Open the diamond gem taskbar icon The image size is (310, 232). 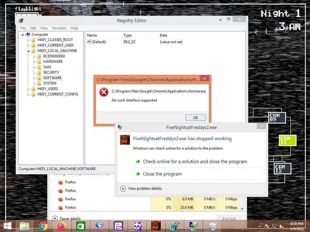coord(99,226)
